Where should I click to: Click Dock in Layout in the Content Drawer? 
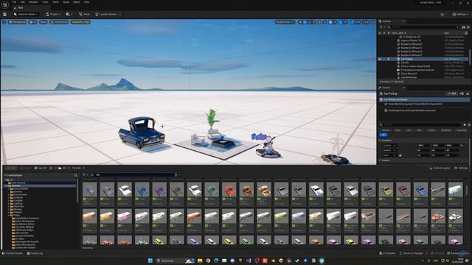440,168
